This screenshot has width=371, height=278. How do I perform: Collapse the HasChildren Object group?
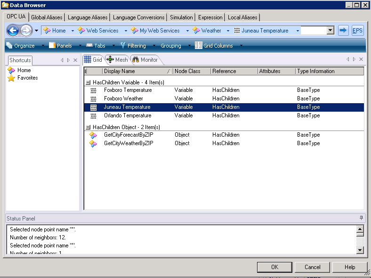[x=88, y=127]
